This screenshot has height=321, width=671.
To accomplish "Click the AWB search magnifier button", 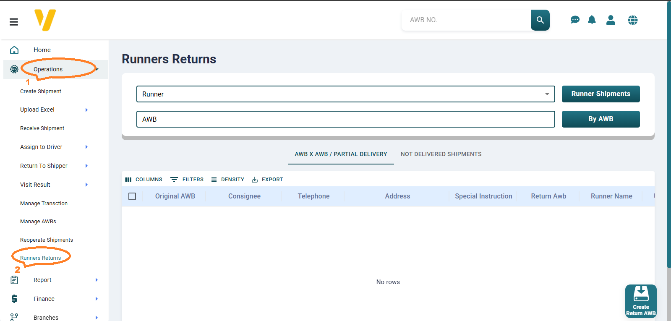I will (x=540, y=20).
